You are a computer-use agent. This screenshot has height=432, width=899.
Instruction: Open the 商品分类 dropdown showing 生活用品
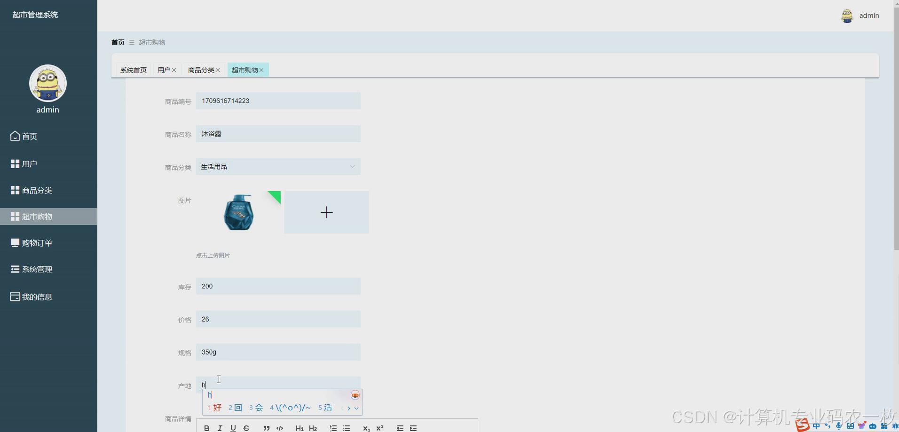point(278,167)
